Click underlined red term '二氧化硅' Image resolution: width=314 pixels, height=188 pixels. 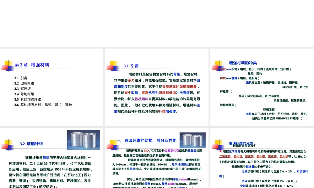(225, 157)
